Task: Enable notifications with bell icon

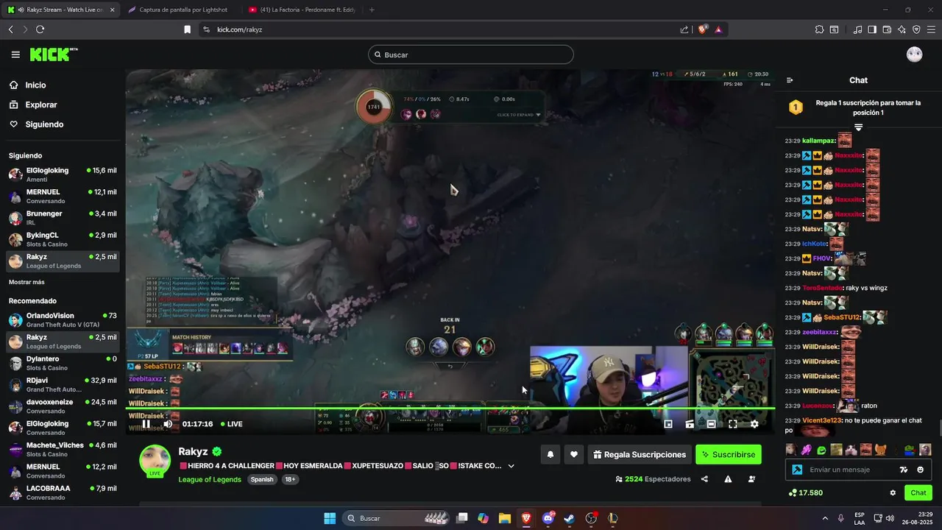Action: pyautogui.click(x=550, y=455)
